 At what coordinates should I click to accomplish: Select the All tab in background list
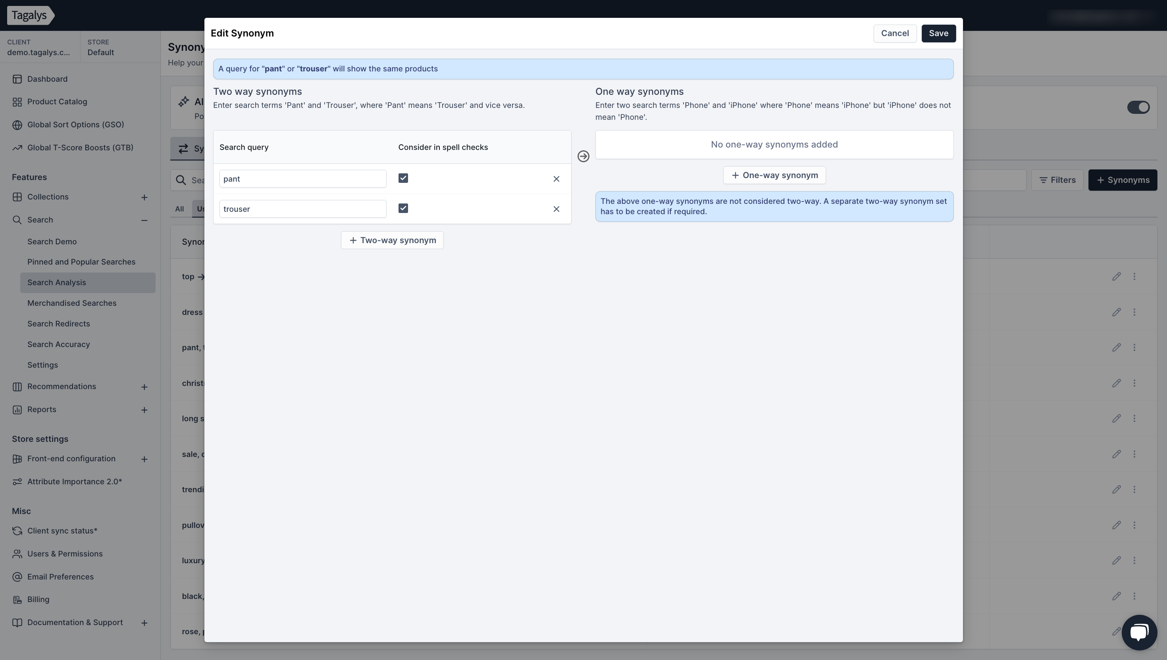coord(179,209)
